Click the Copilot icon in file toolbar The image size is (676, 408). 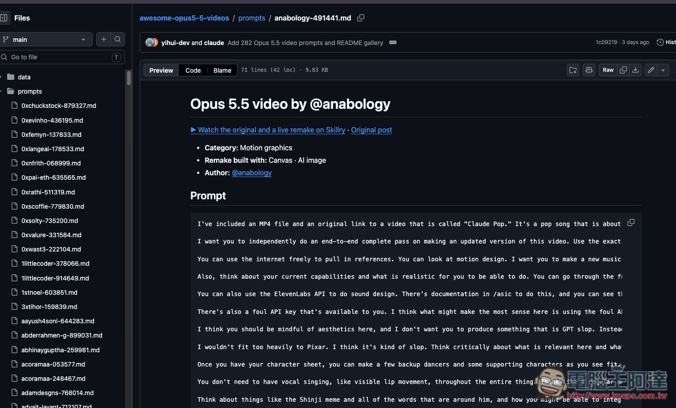(589, 70)
